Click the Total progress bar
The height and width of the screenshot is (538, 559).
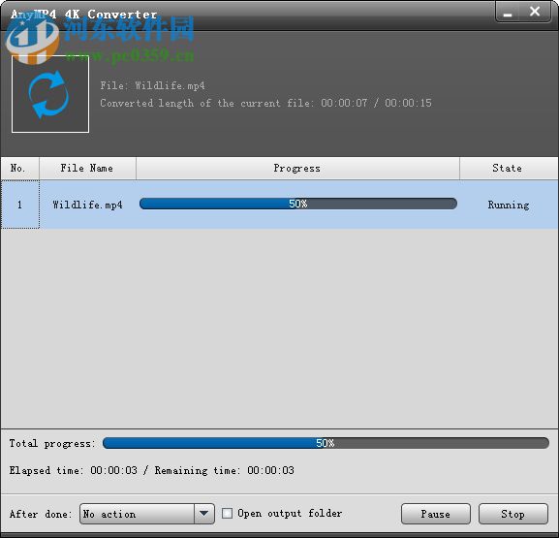(x=326, y=443)
